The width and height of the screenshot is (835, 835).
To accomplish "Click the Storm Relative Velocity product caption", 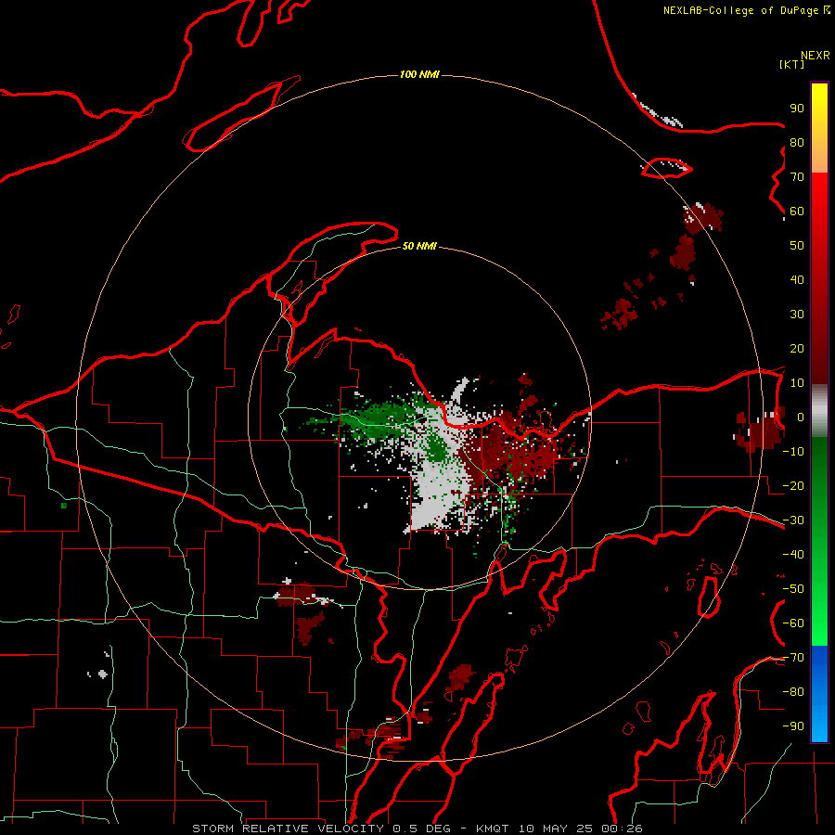I will tap(417, 829).
